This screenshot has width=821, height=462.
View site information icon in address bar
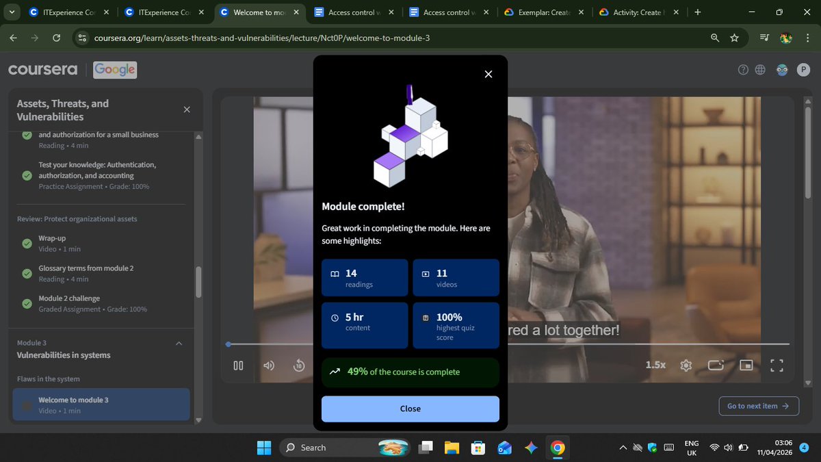(82, 38)
